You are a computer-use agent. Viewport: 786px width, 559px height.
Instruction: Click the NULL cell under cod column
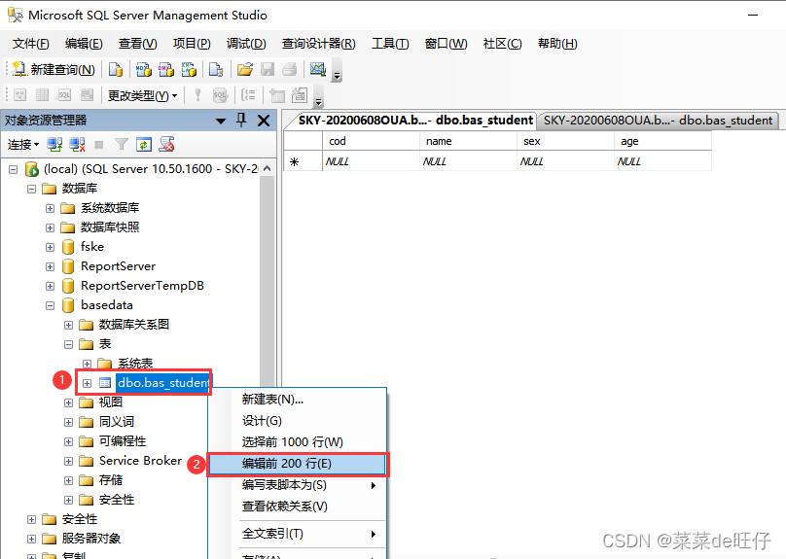coord(371,161)
